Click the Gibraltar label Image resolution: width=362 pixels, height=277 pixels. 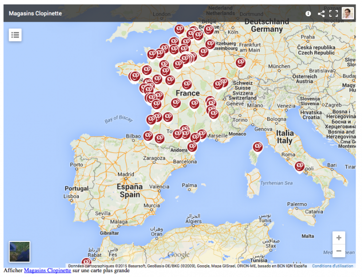click(x=109, y=233)
